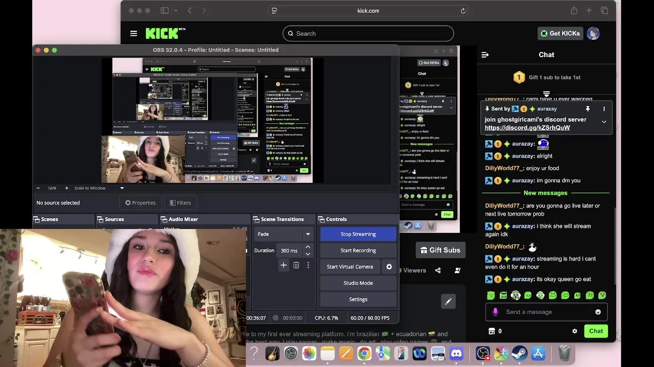The width and height of the screenshot is (654, 367).
Task: Open the Scale to Window dropdown
Action: pyautogui.click(x=99, y=188)
